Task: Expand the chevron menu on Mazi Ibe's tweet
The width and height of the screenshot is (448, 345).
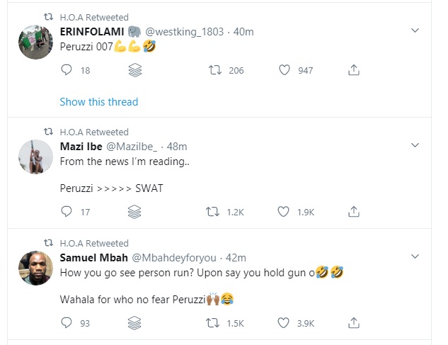Action: 416,145
